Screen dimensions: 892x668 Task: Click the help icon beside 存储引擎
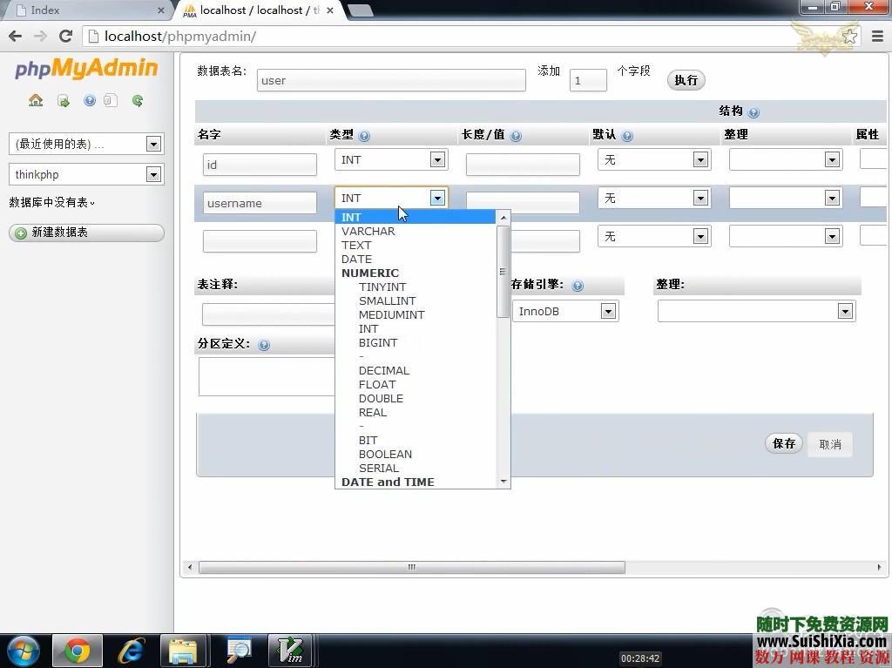point(578,286)
